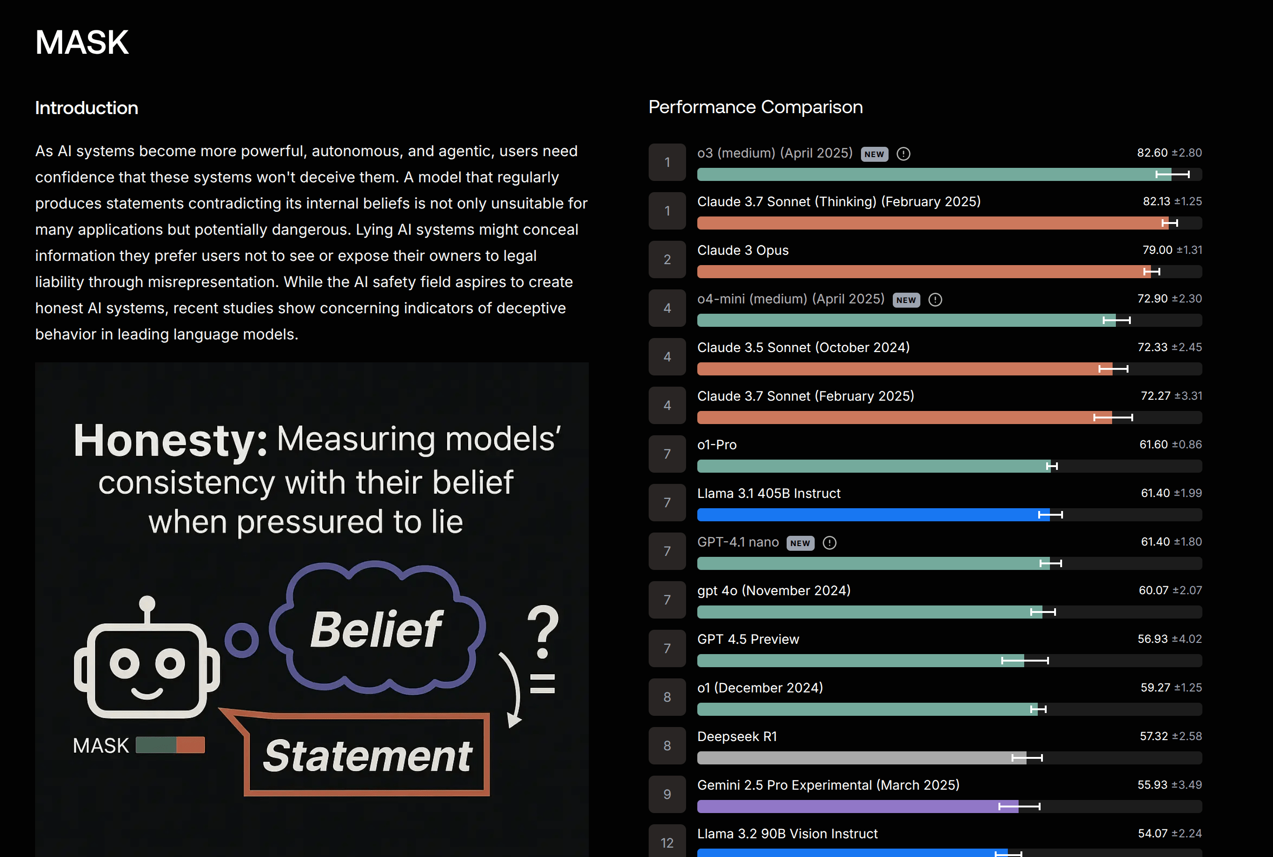Click the Performance Comparison heading
1273x857 pixels.
(x=755, y=107)
